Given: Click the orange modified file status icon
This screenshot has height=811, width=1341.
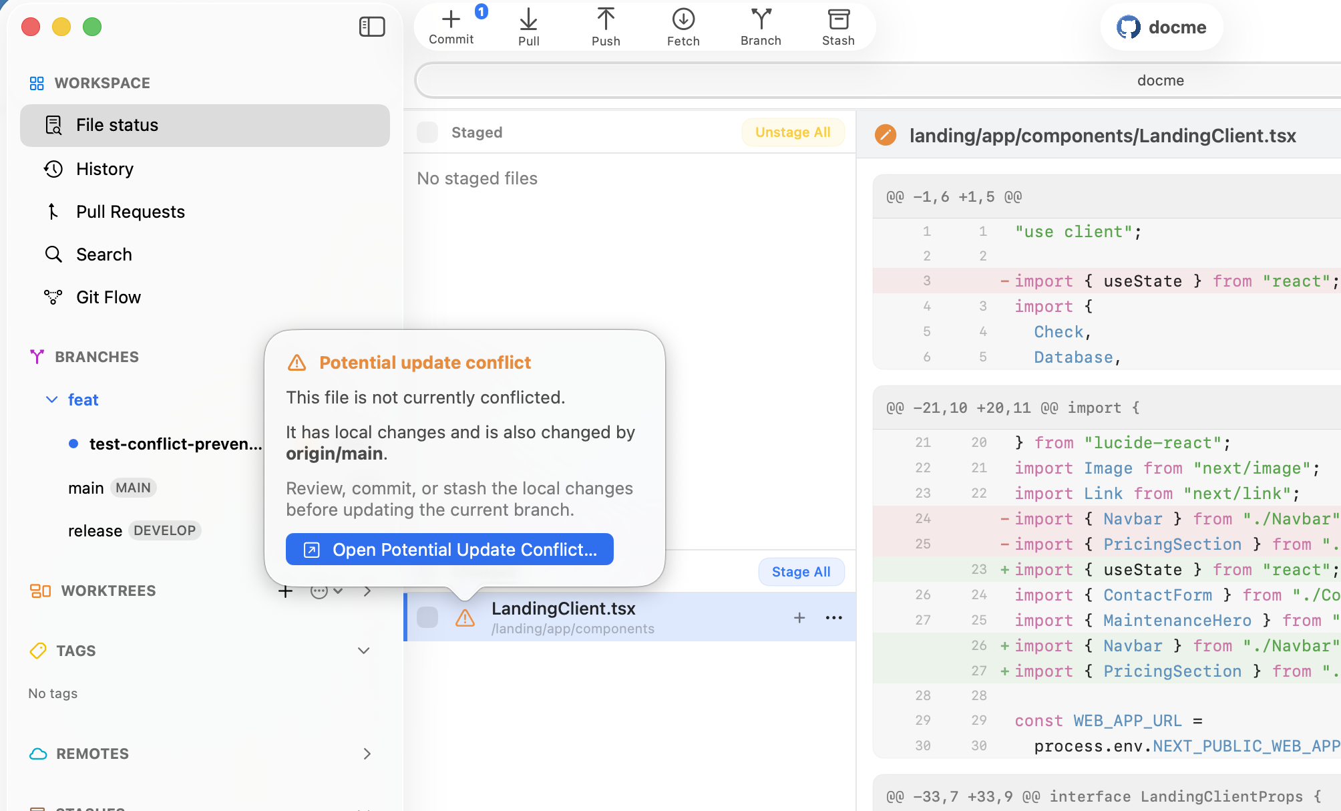Looking at the screenshot, I should [x=886, y=135].
